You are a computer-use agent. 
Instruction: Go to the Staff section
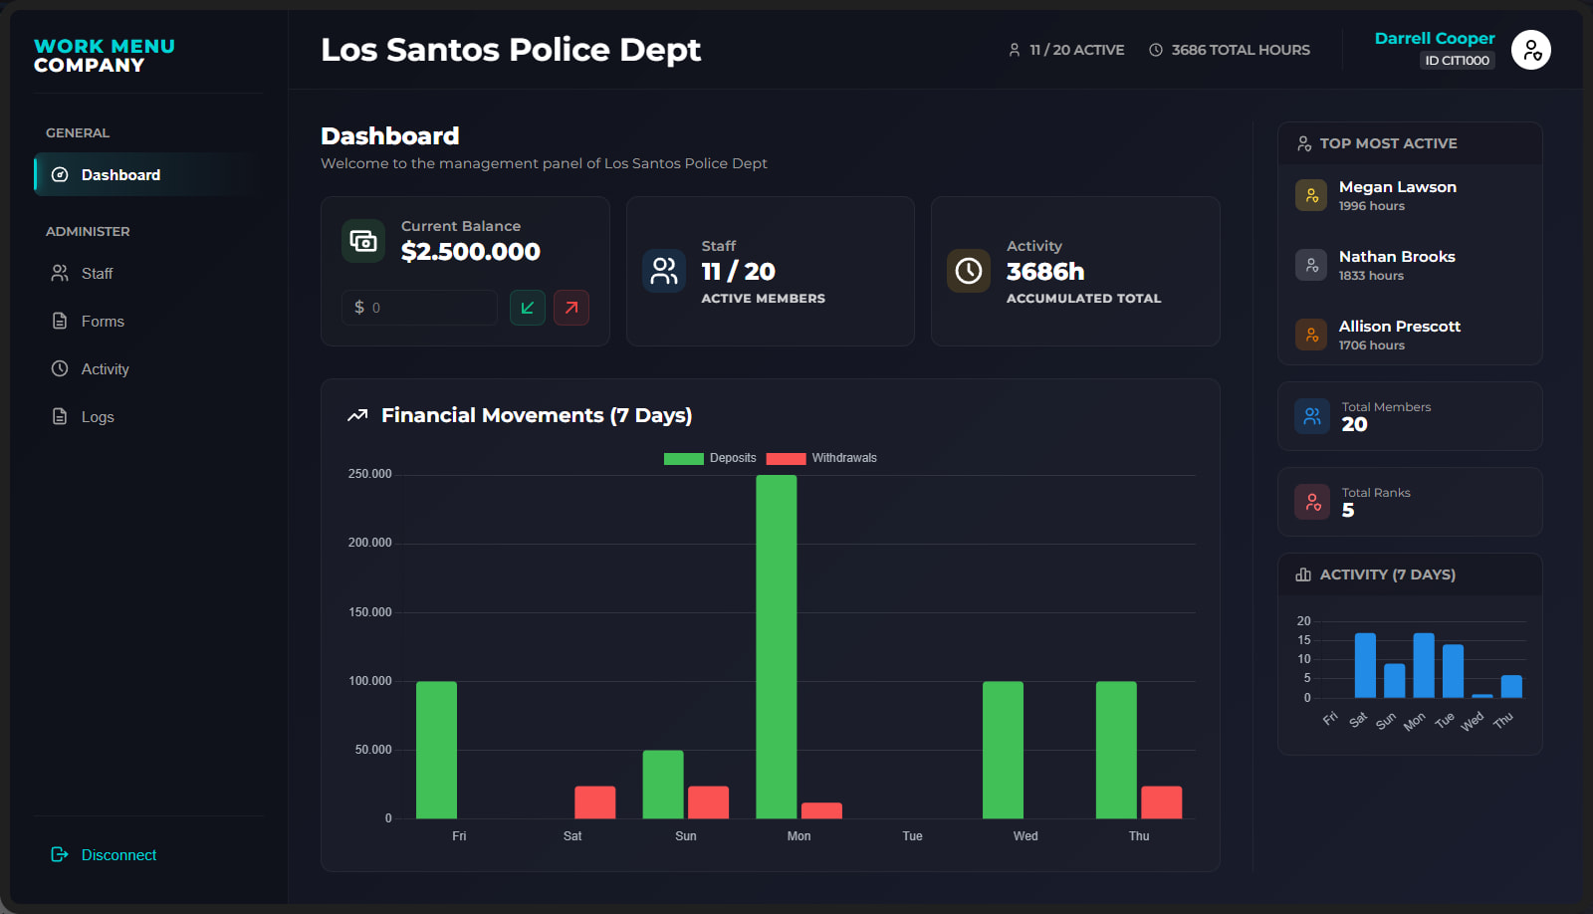148,273
